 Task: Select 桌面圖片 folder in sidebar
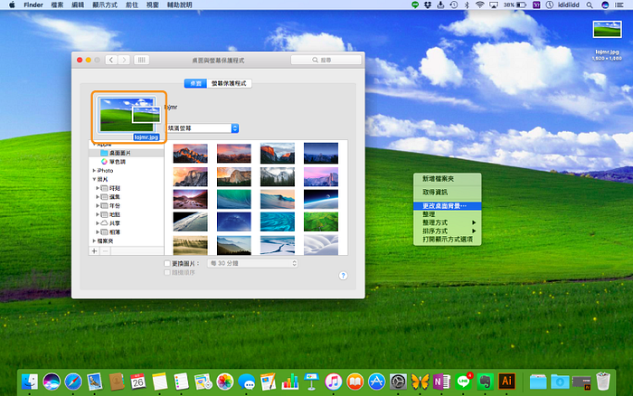point(127,153)
